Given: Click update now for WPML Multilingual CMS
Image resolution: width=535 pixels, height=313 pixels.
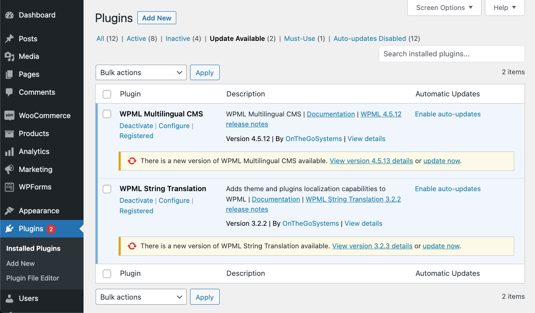Looking at the screenshot, I should pyautogui.click(x=442, y=161).
